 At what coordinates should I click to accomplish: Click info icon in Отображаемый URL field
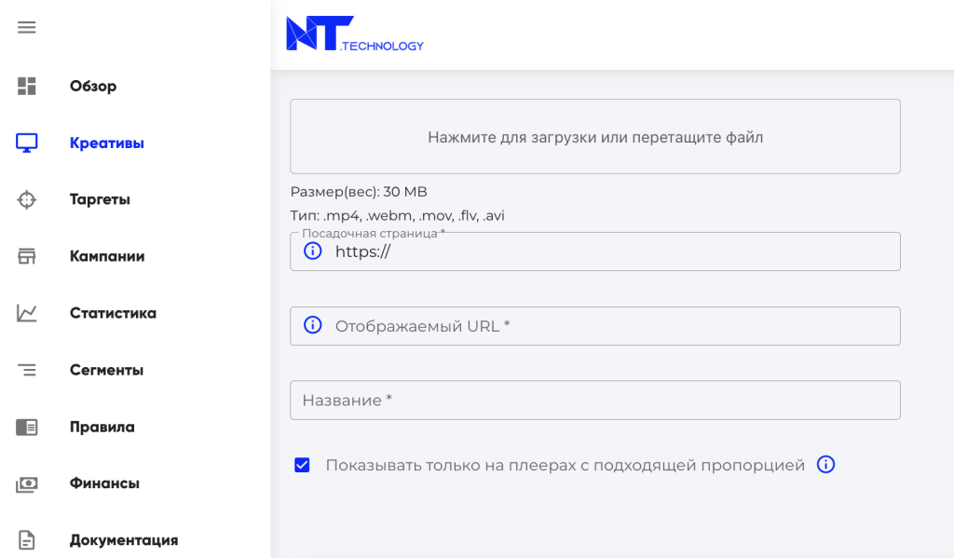tap(313, 325)
